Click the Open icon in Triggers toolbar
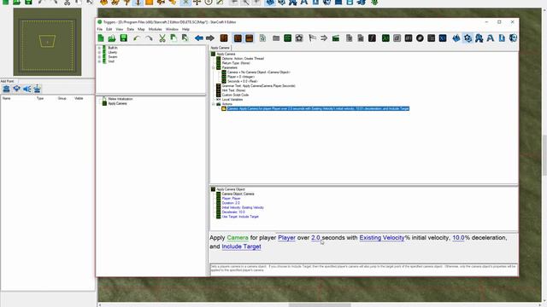 pos(112,38)
